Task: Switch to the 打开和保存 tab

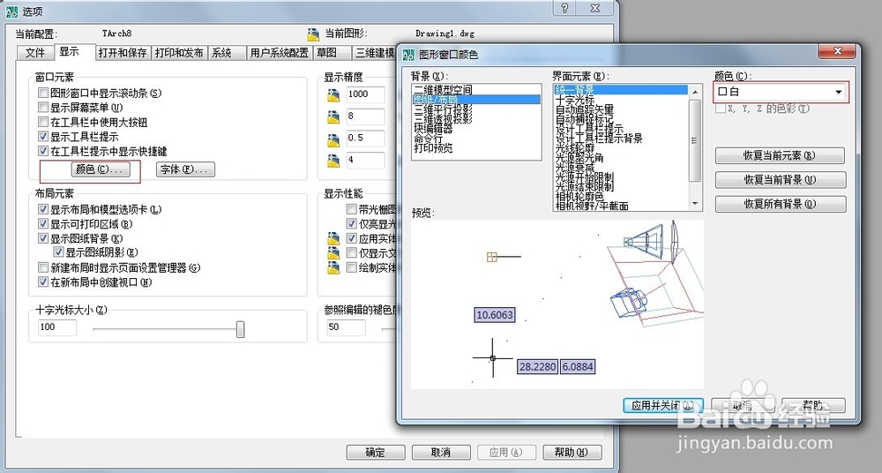Action: pos(122,52)
